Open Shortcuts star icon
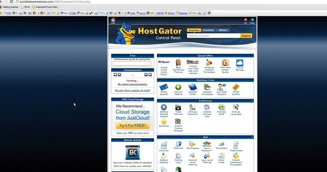Viewport: 327px width, 172px height. point(164,123)
